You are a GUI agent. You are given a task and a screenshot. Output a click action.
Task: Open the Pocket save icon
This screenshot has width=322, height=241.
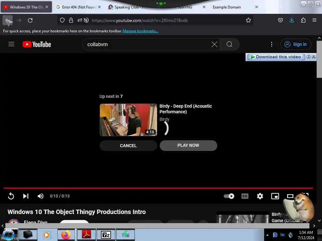click(280, 20)
